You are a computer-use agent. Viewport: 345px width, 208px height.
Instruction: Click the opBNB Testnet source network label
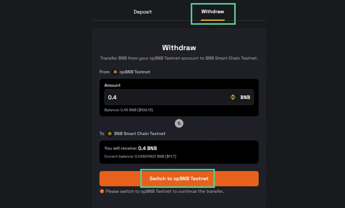point(135,72)
